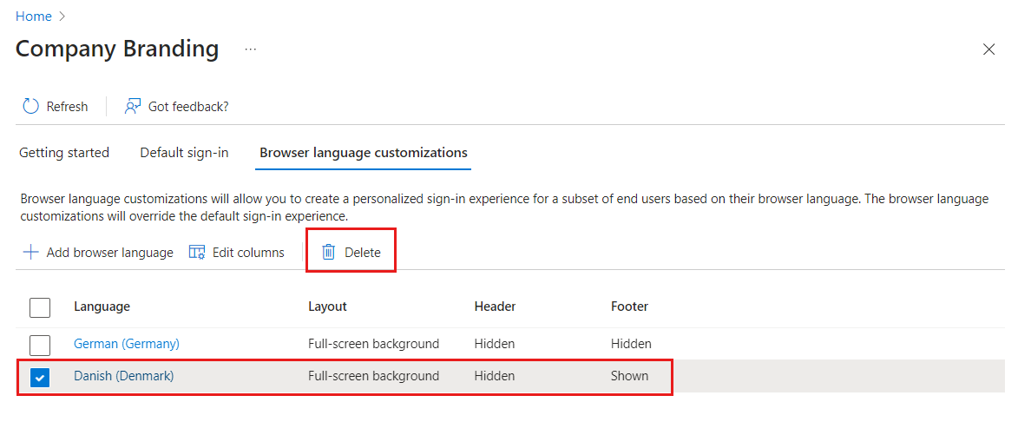
Task: Close the Company Branding pane
Action: pyautogui.click(x=988, y=49)
